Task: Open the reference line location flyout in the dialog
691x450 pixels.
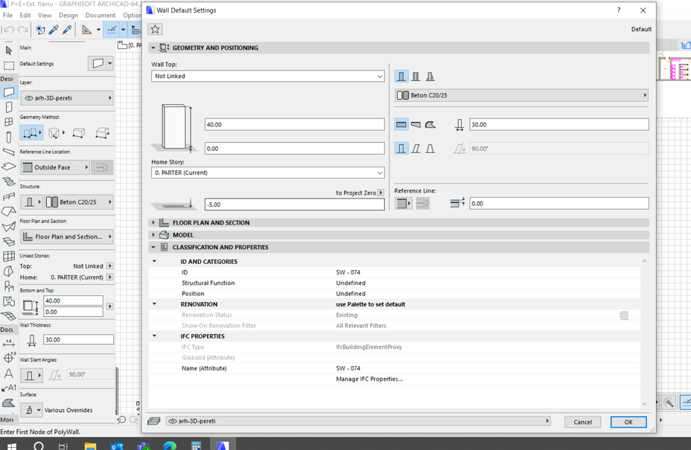Action: coord(404,203)
